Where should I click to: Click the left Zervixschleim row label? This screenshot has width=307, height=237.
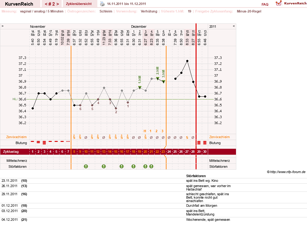coord(17,137)
